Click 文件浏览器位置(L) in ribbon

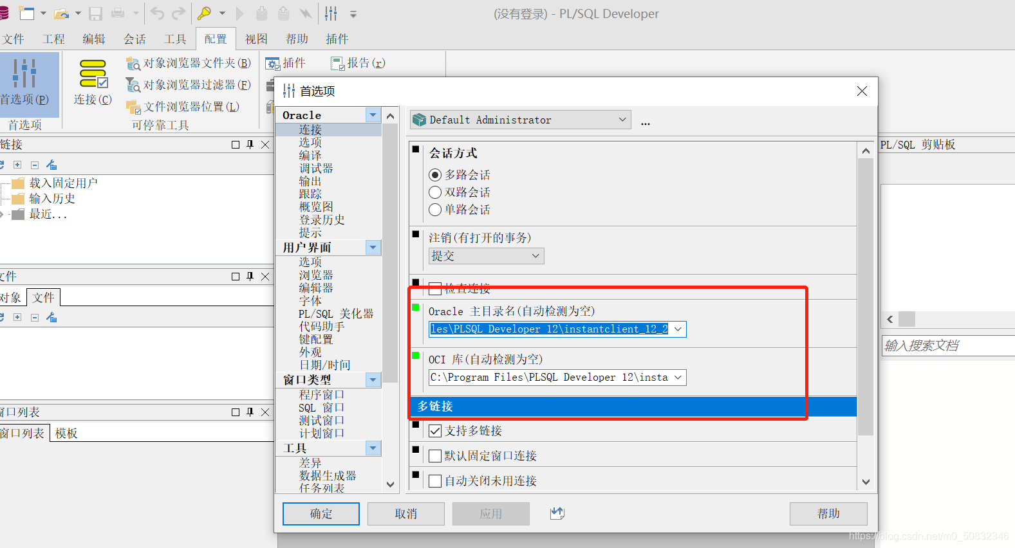pos(183,107)
